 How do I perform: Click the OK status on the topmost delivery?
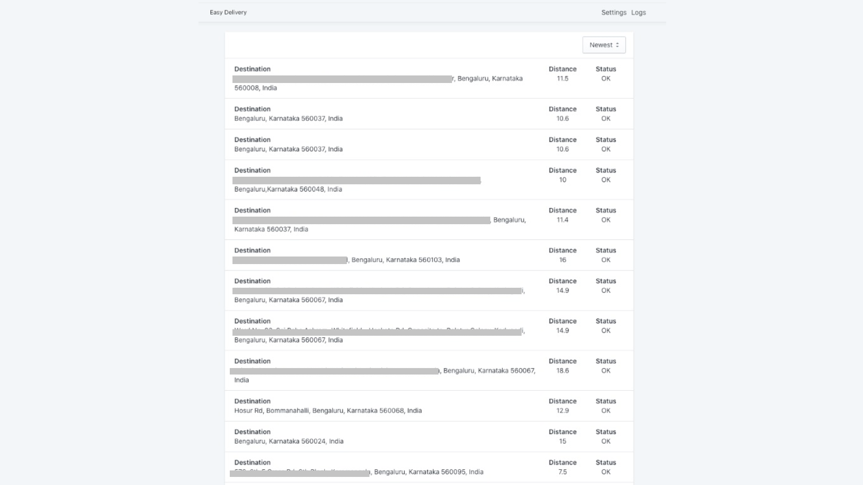coord(605,78)
